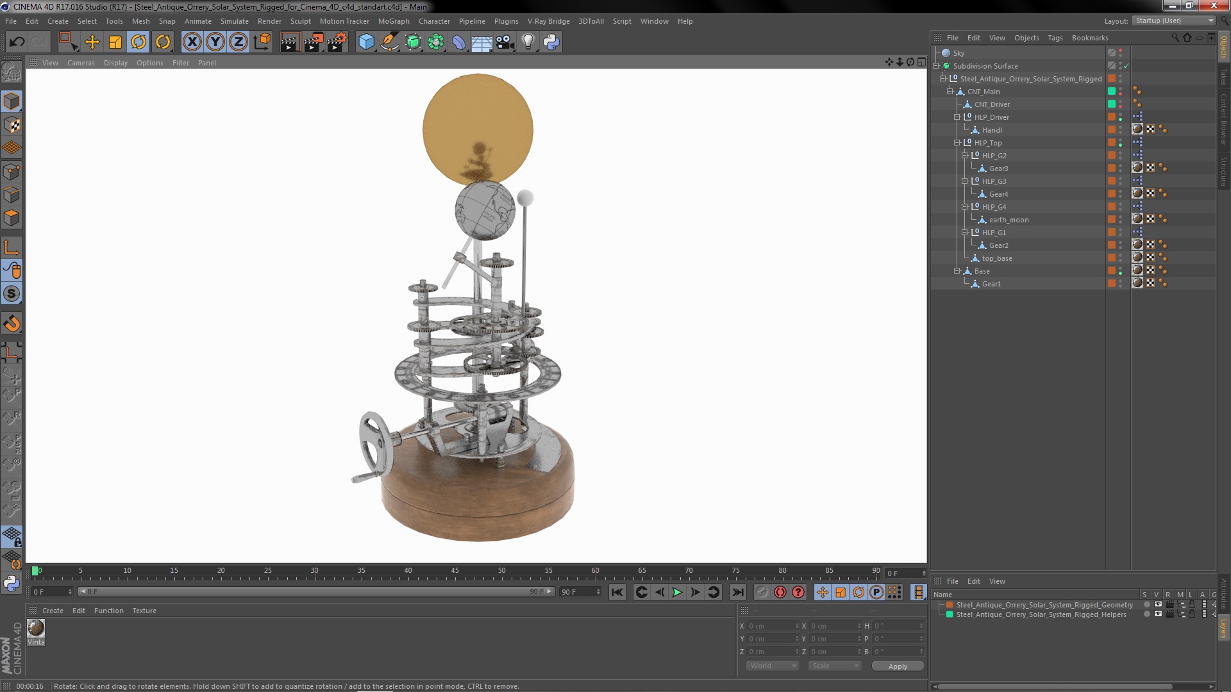
Task: Jump to the start of animation
Action: (x=617, y=593)
